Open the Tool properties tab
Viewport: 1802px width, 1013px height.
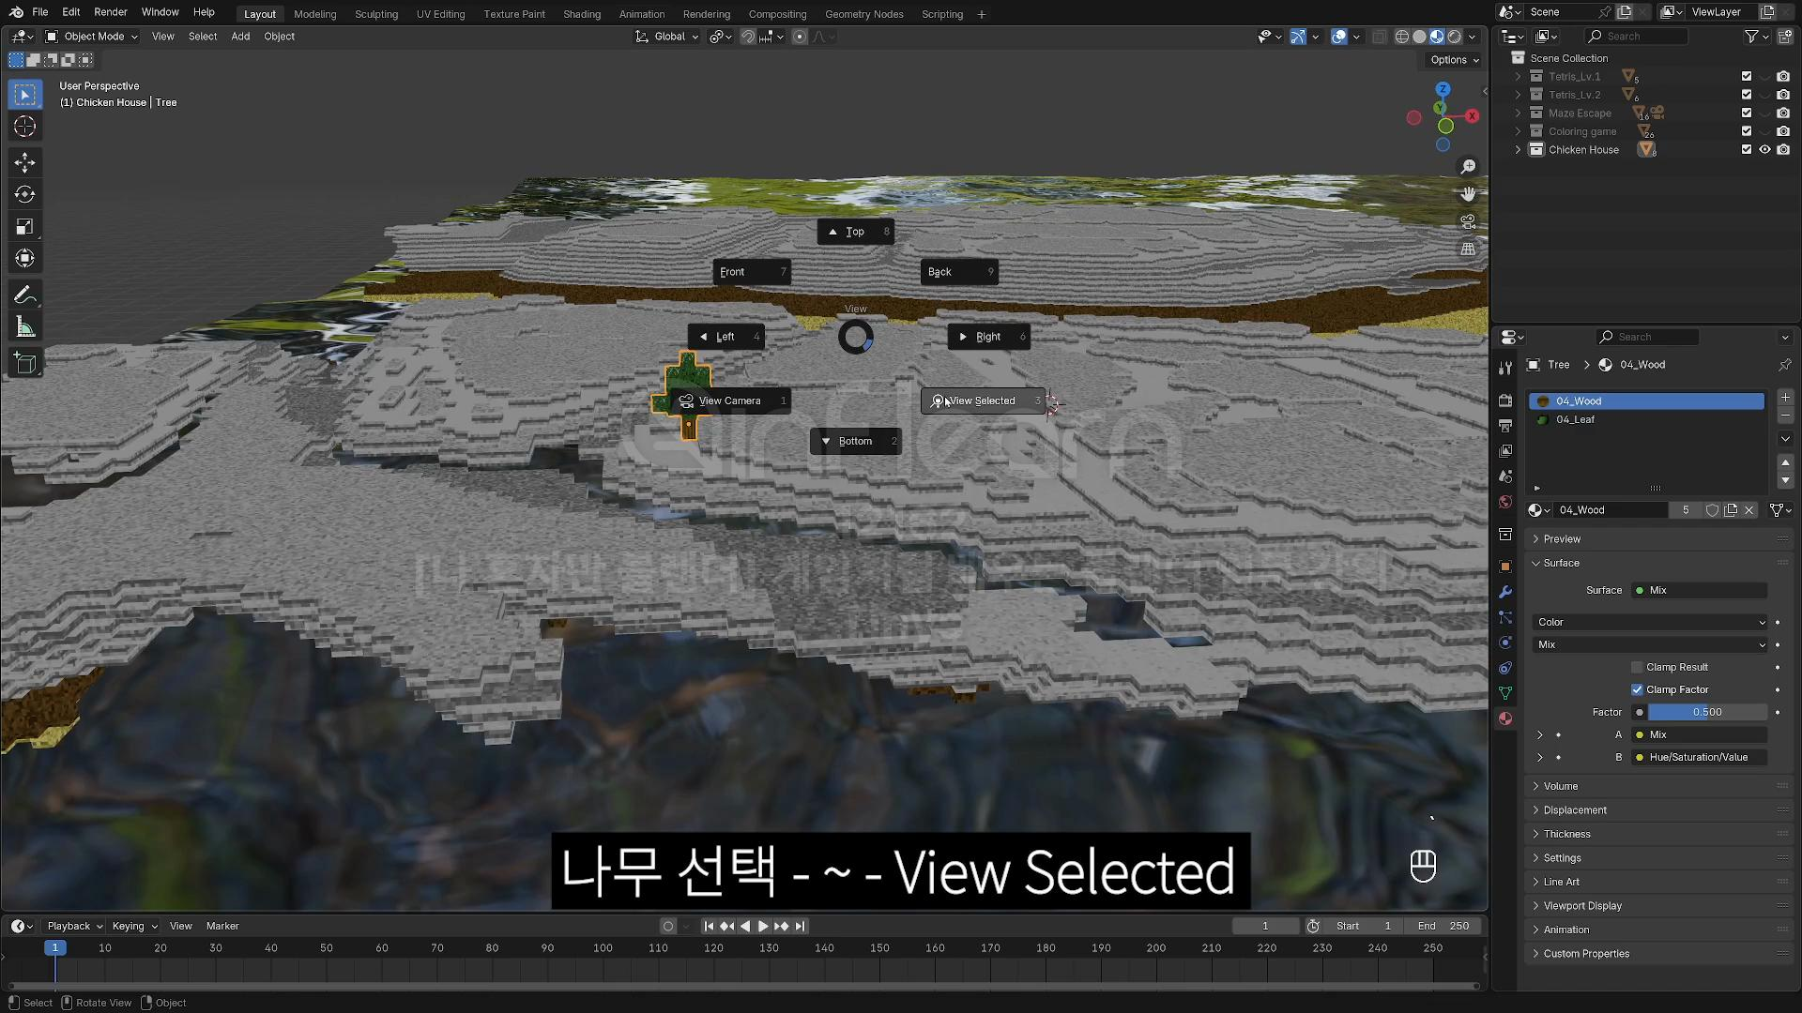[1505, 368]
